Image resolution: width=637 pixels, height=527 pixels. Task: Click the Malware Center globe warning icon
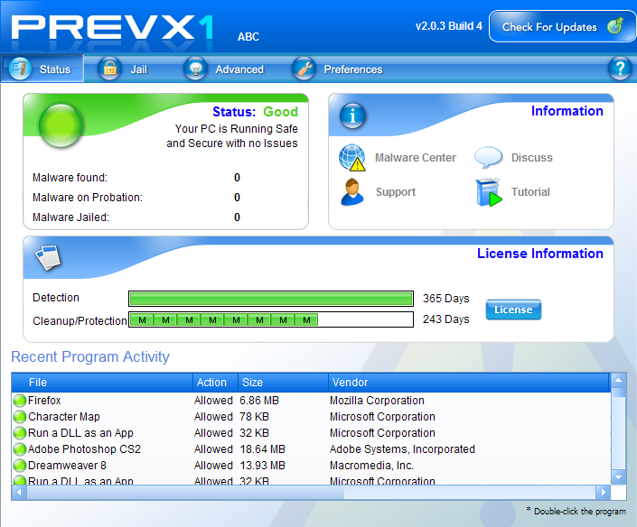[x=352, y=157]
